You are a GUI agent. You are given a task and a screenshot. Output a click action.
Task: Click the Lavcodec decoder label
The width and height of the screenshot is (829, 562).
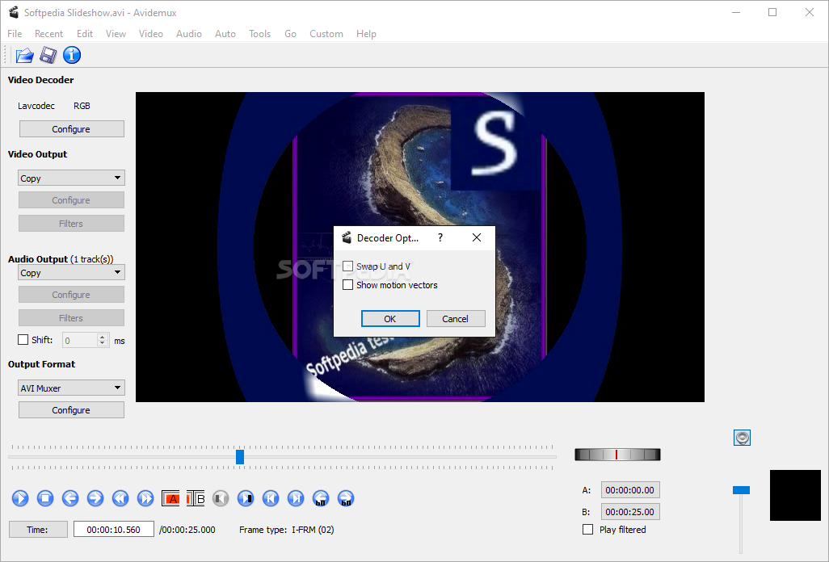tap(36, 106)
